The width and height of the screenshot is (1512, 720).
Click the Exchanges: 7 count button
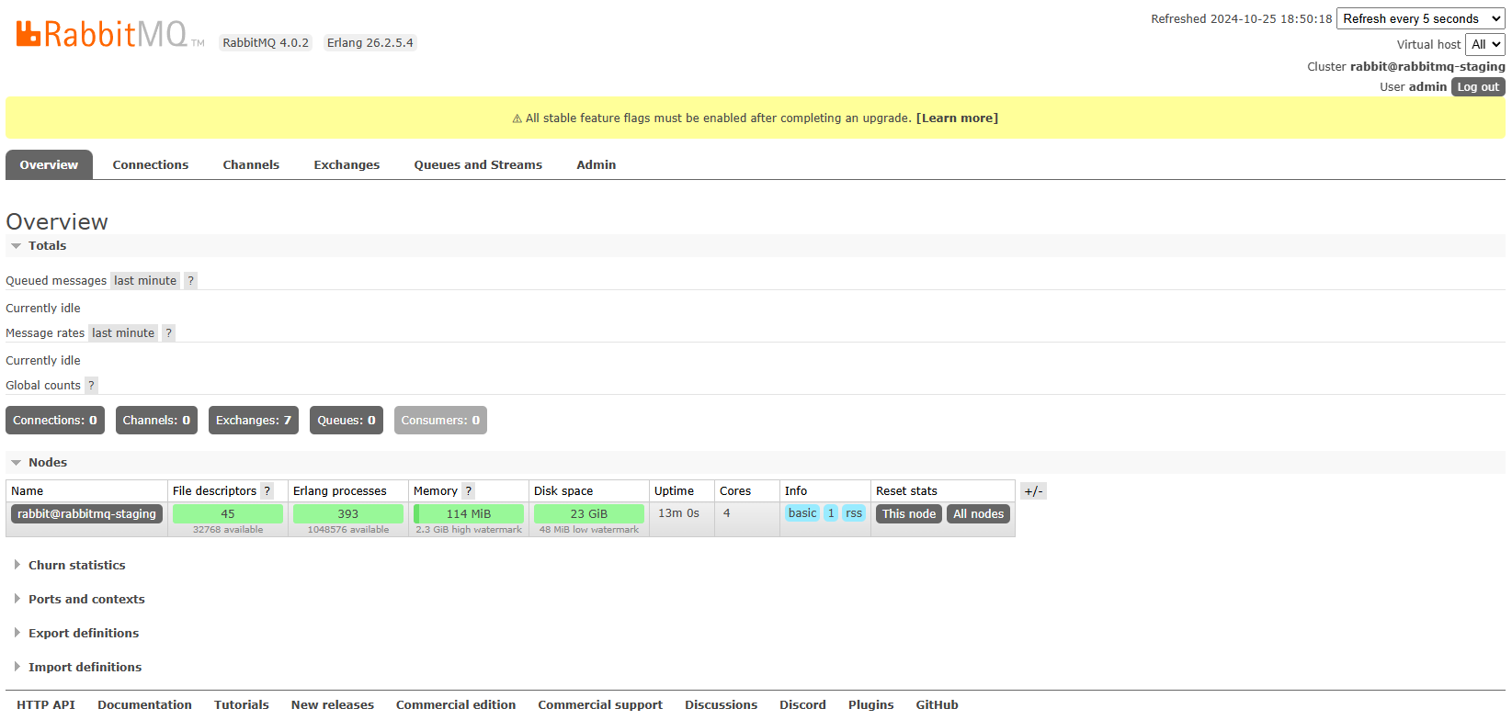(x=254, y=421)
